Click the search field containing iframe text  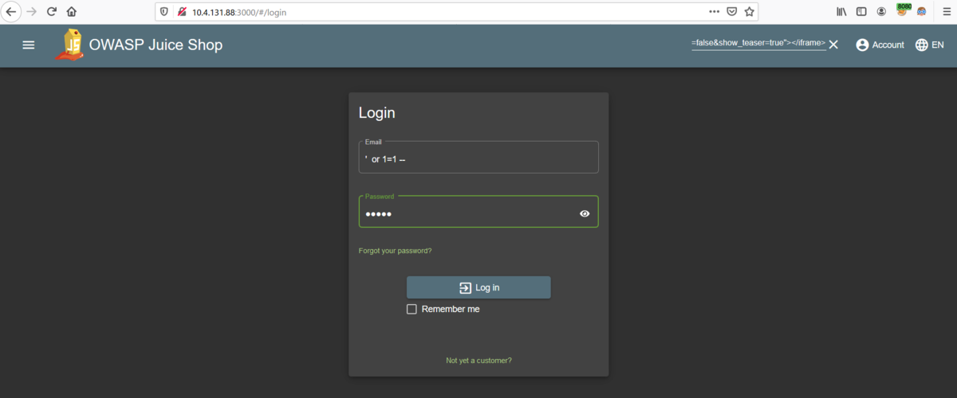coord(758,43)
